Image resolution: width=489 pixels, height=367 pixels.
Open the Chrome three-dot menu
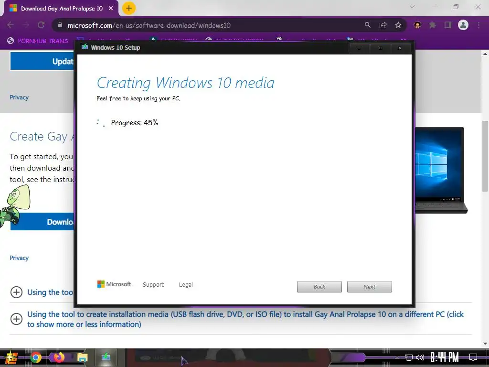478,25
